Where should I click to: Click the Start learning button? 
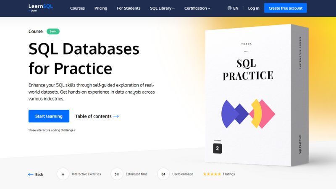coord(49,116)
